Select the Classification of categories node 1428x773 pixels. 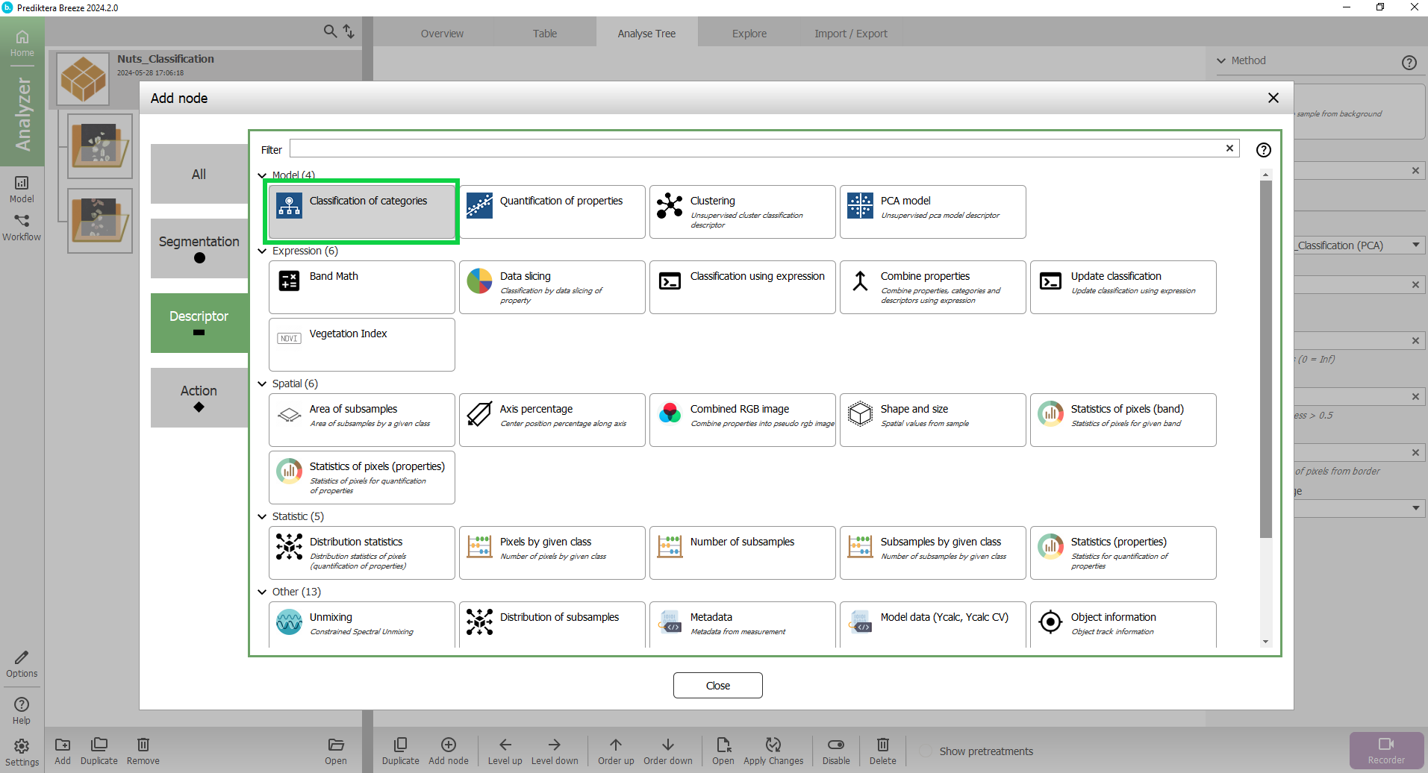362,211
